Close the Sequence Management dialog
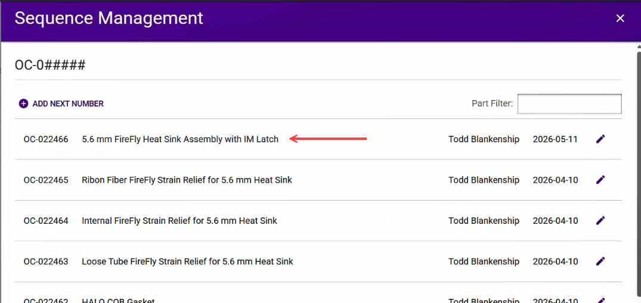 (620, 18)
